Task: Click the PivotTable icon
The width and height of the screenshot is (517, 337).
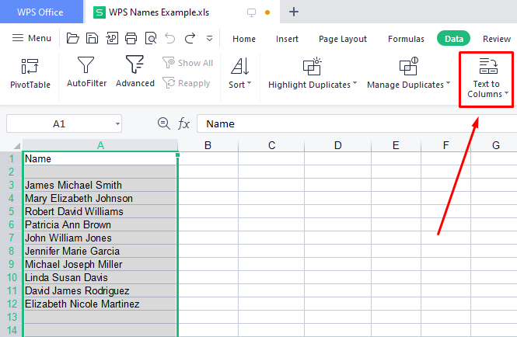Action: pyautogui.click(x=30, y=66)
